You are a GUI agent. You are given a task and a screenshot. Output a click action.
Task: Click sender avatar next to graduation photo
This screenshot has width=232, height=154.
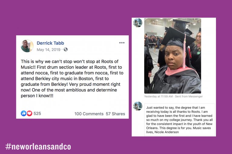(138, 23)
